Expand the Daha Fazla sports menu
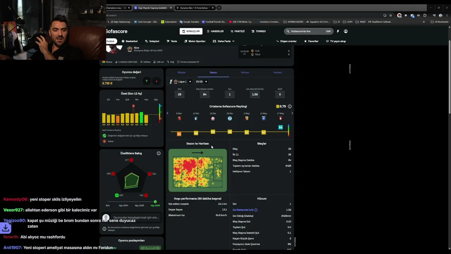The width and height of the screenshot is (451, 254). 224,41
